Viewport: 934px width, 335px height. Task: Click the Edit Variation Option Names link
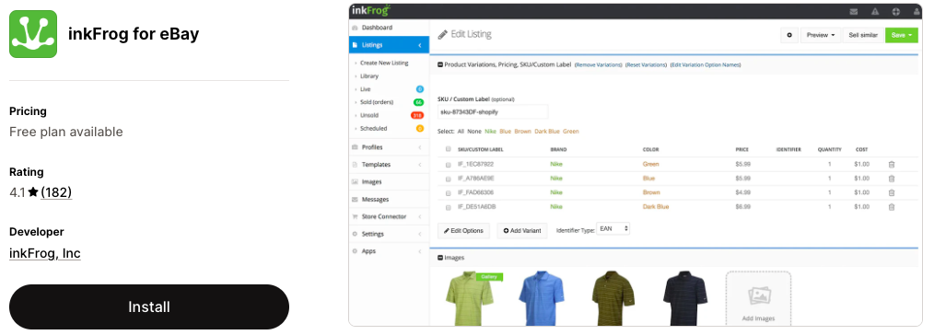[x=706, y=64]
